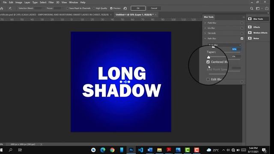Click the taskbar search magnifier
Image resolution: width=274 pixels, height=154 pixels.
tap(10, 150)
